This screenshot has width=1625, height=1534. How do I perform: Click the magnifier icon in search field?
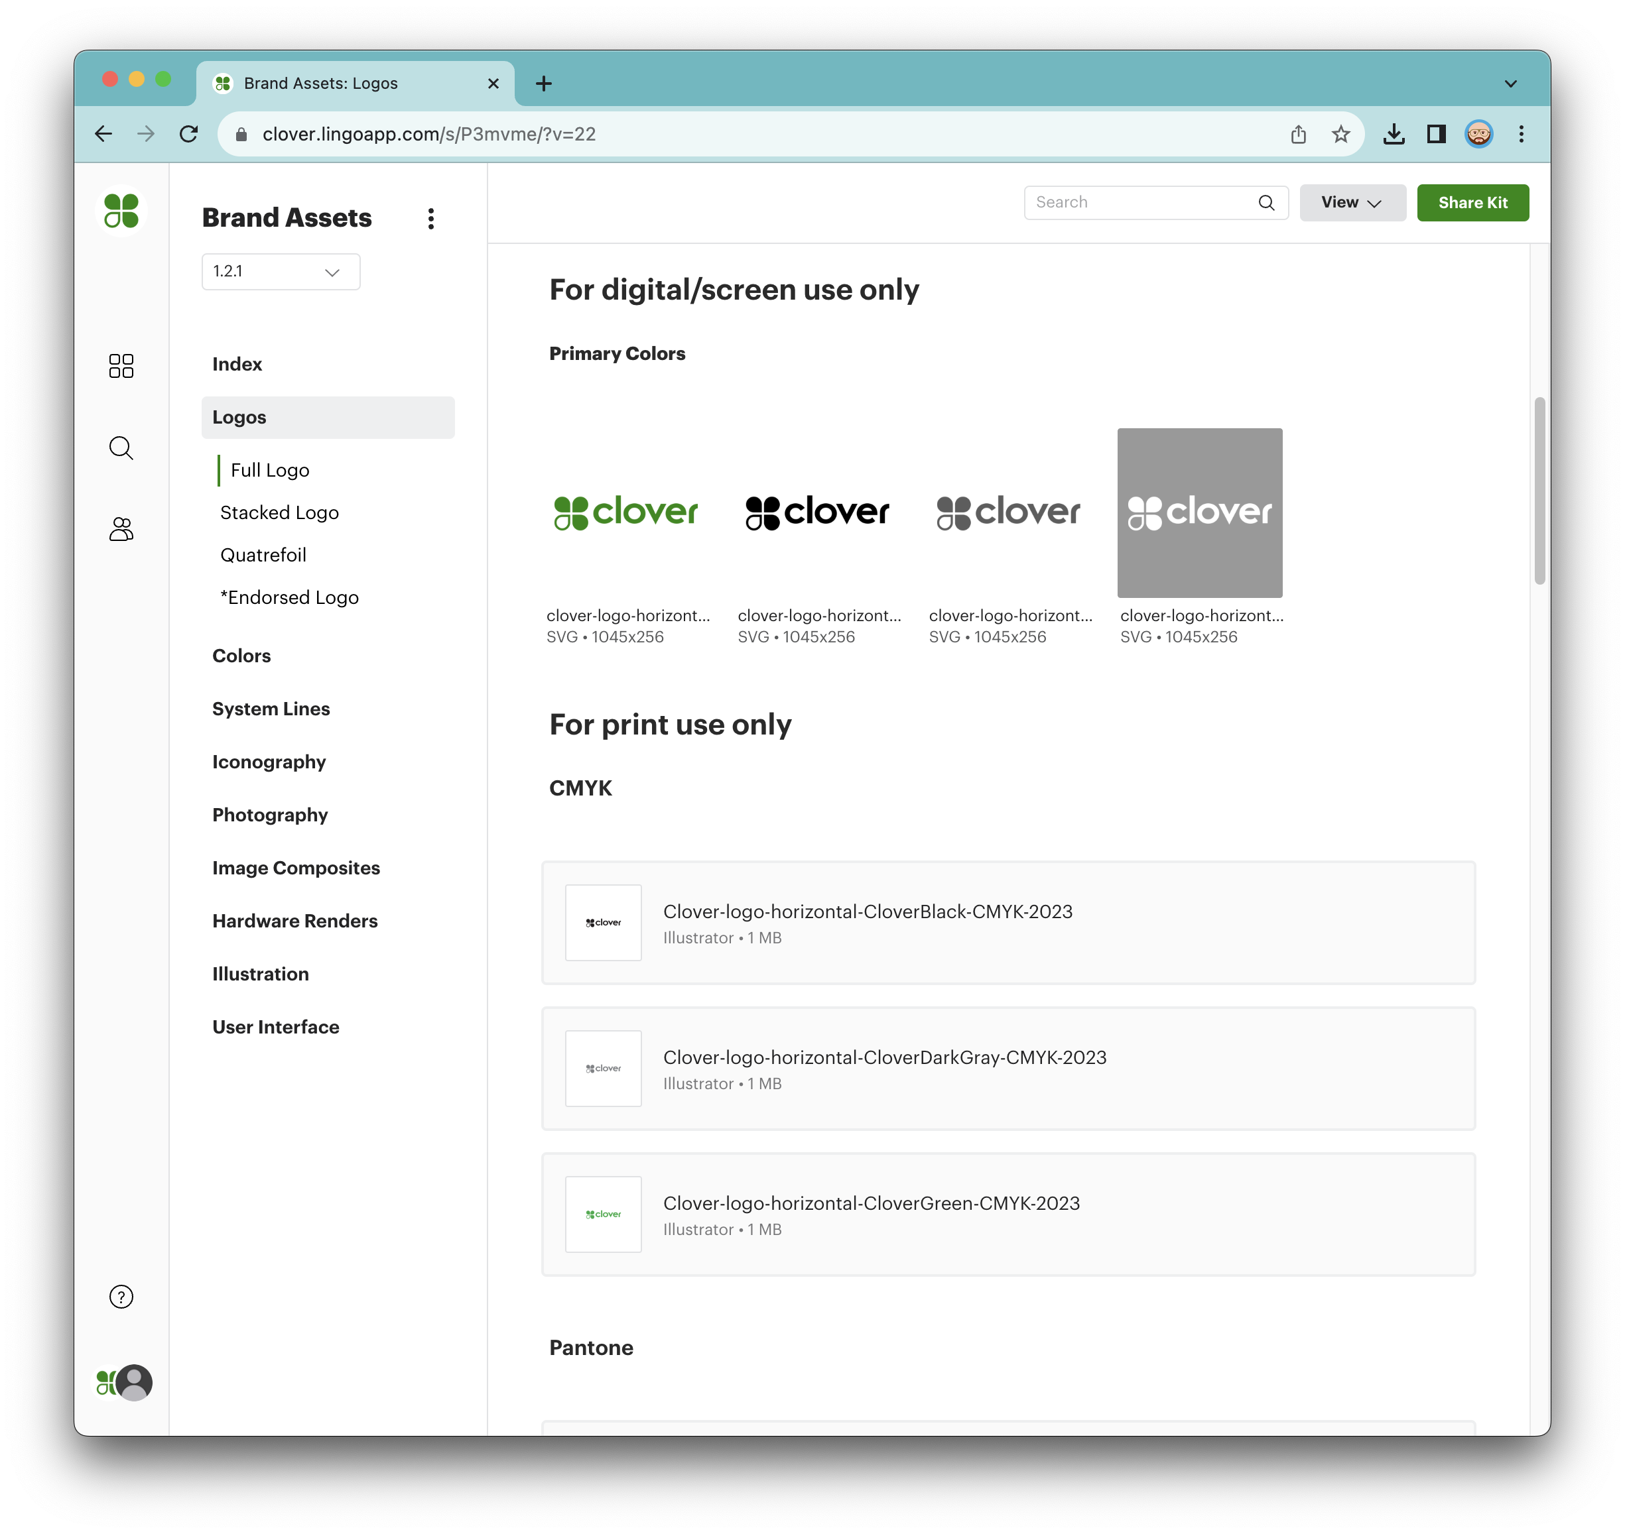tap(1266, 202)
